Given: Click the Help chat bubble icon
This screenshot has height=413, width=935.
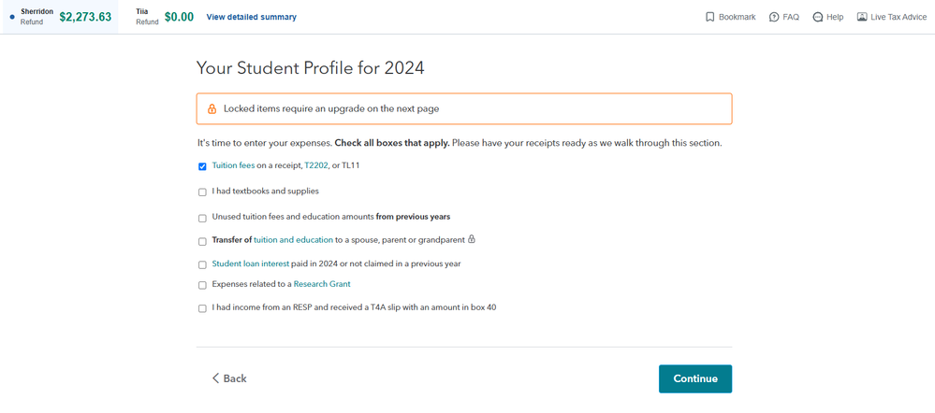Looking at the screenshot, I should [x=818, y=17].
